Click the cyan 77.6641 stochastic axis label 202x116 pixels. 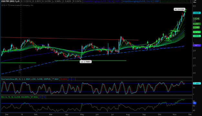[x=197, y=83]
